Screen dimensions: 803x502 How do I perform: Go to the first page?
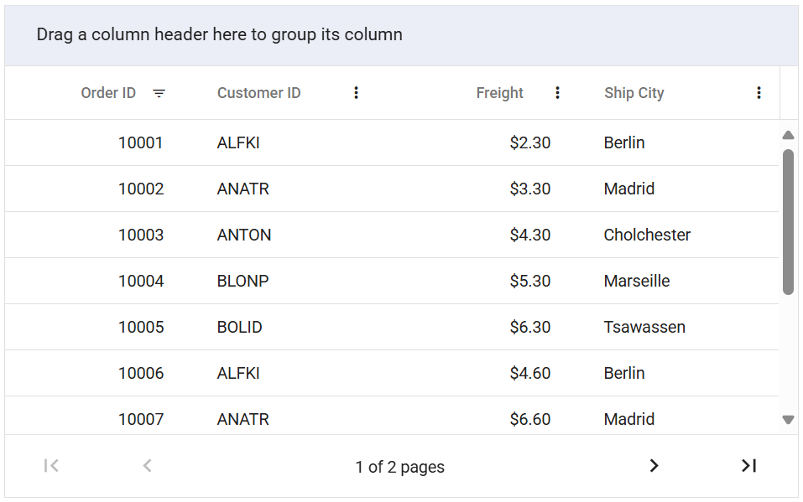point(51,466)
